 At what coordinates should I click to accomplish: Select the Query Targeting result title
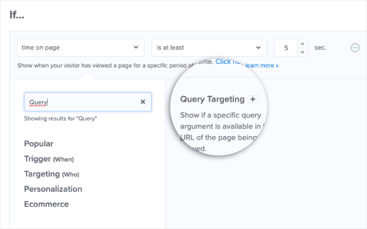coord(213,99)
